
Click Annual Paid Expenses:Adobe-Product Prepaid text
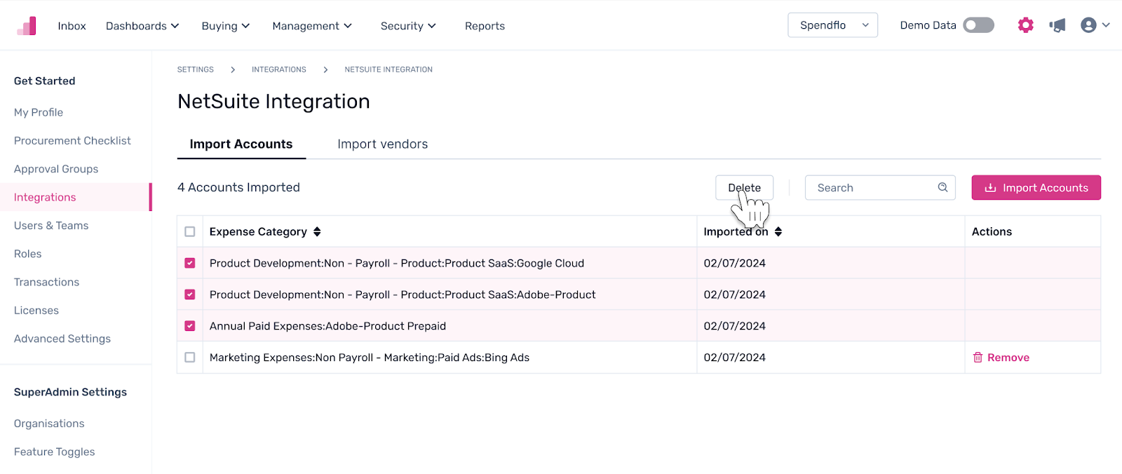[x=327, y=326]
